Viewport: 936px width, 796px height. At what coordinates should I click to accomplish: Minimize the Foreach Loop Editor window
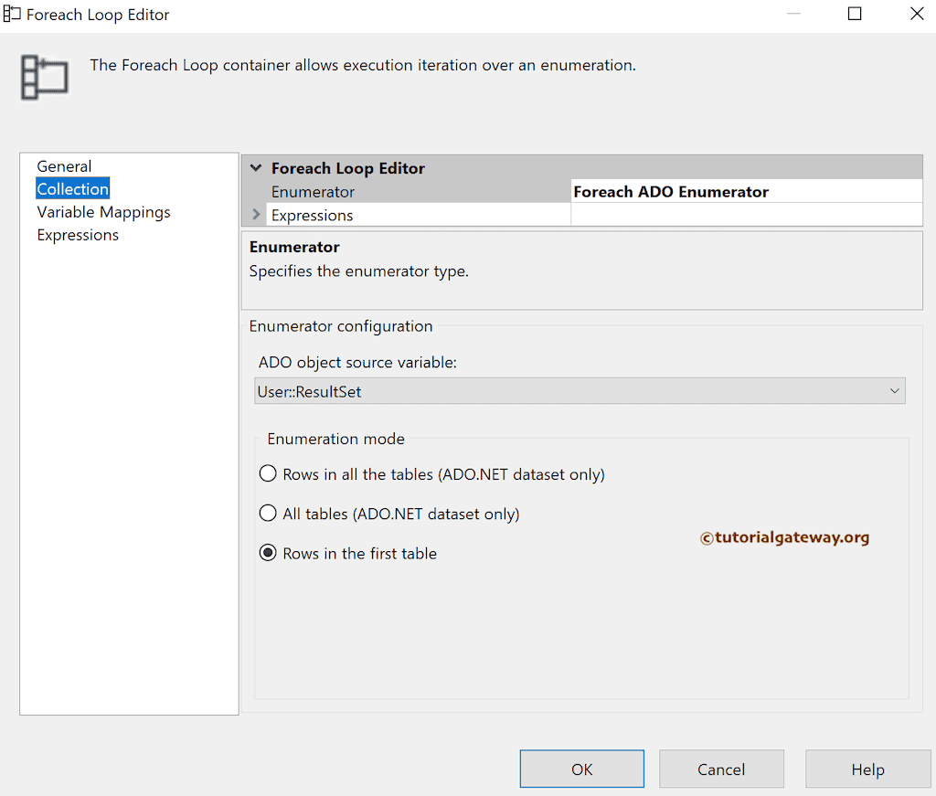point(793,14)
